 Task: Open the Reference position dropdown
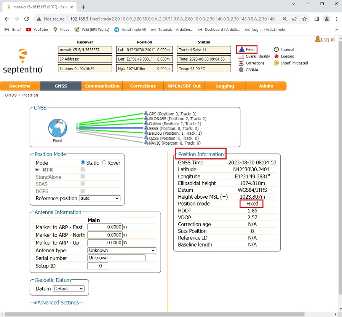point(99,198)
